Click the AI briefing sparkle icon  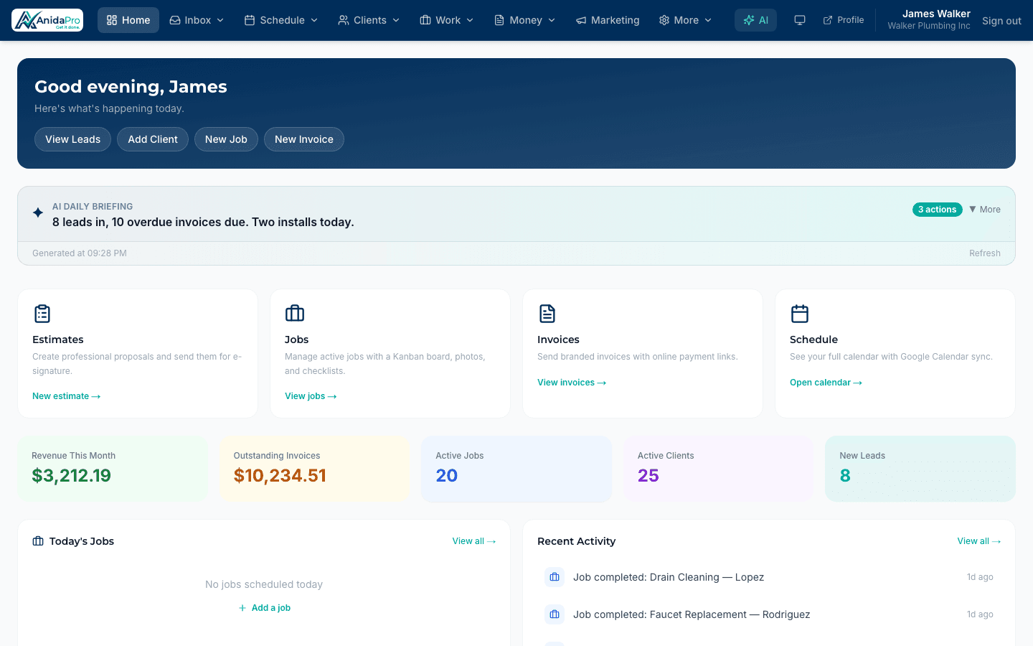click(x=38, y=212)
